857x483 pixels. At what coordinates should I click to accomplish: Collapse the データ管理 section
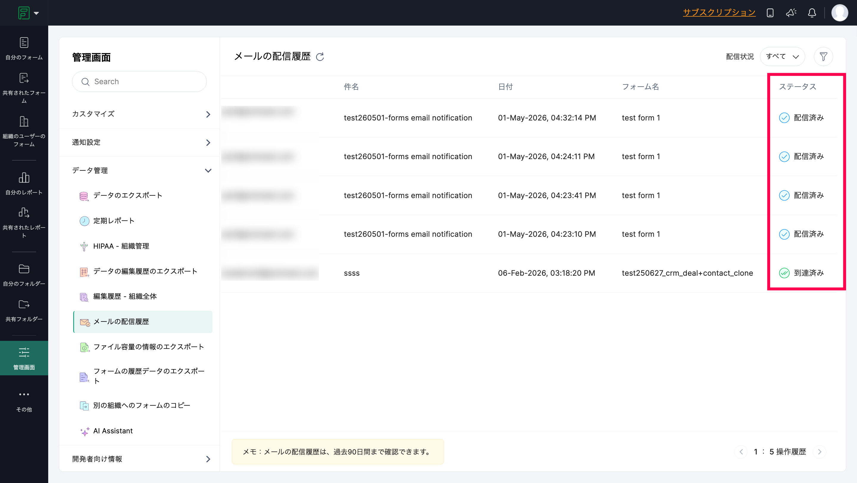141,170
